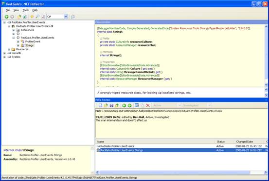The width and height of the screenshot is (269, 181).
Task: Click the Resources folder icon
Action: coord(14,49)
